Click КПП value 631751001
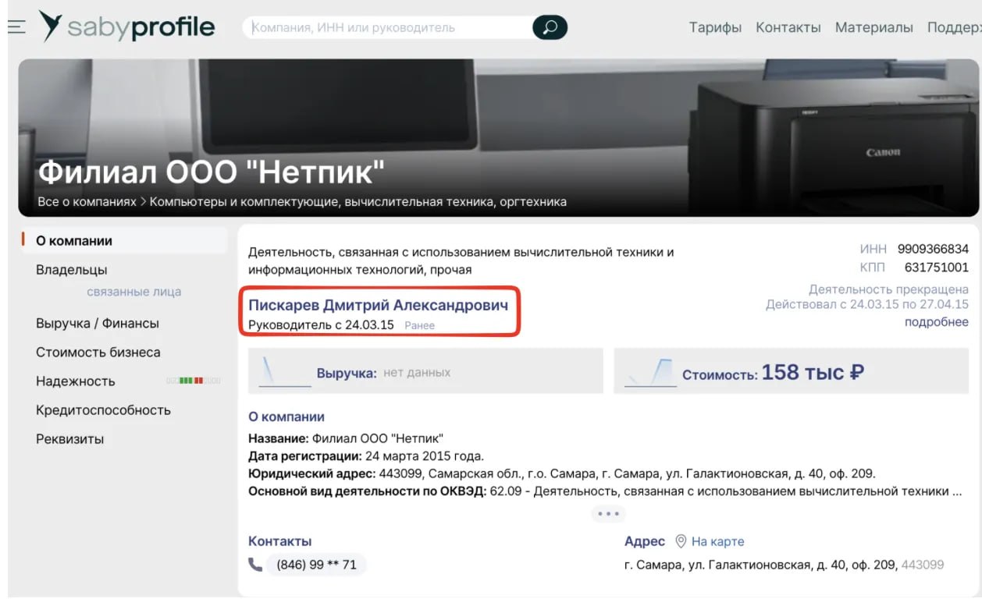 coord(937,268)
